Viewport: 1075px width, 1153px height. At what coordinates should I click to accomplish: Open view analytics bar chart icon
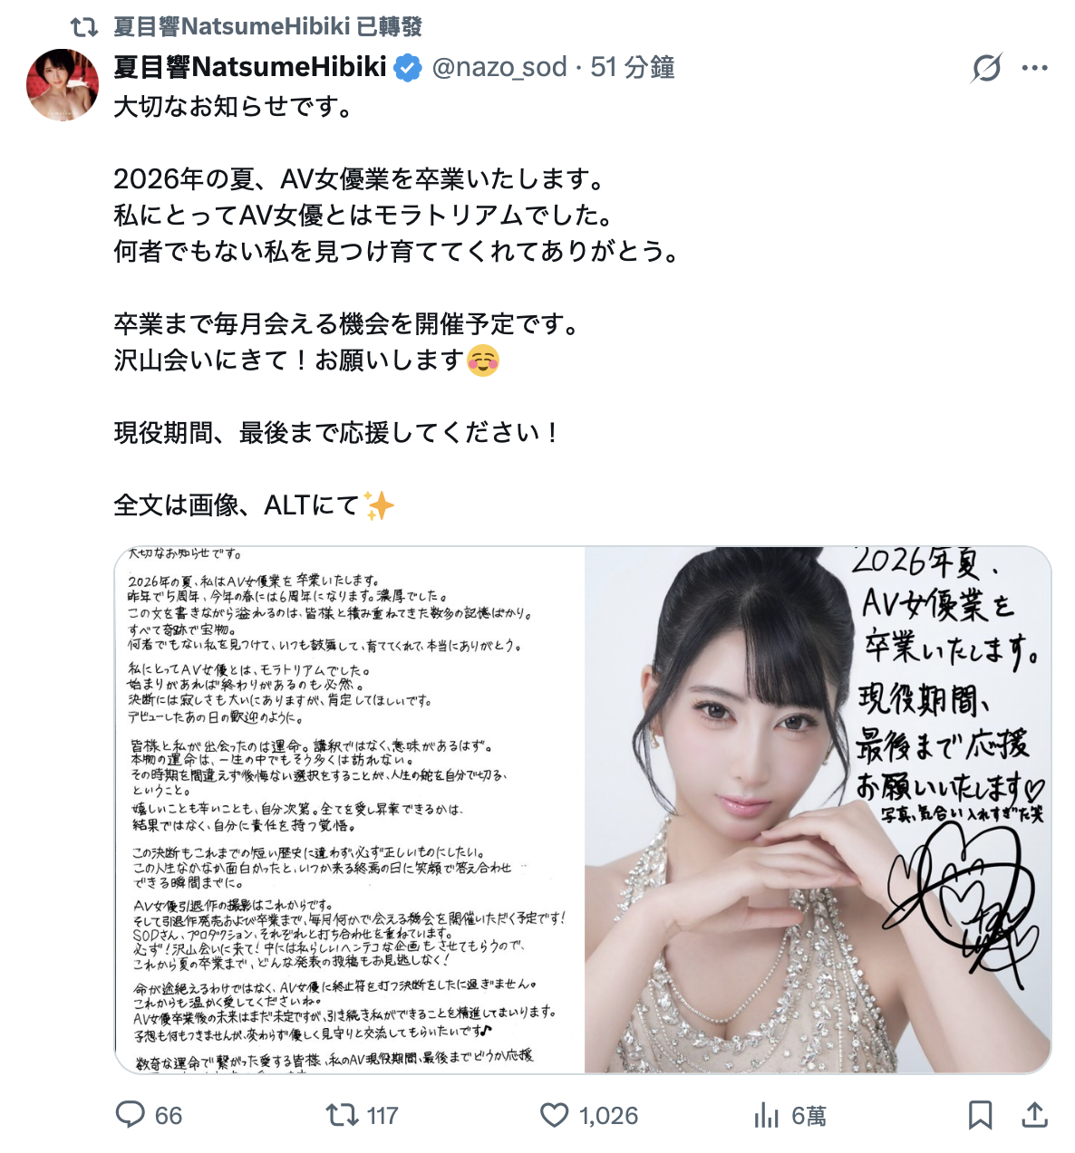click(767, 1115)
